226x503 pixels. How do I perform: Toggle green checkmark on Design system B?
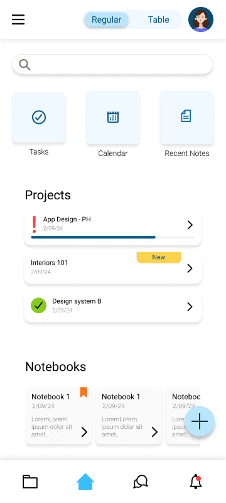[38, 306]
